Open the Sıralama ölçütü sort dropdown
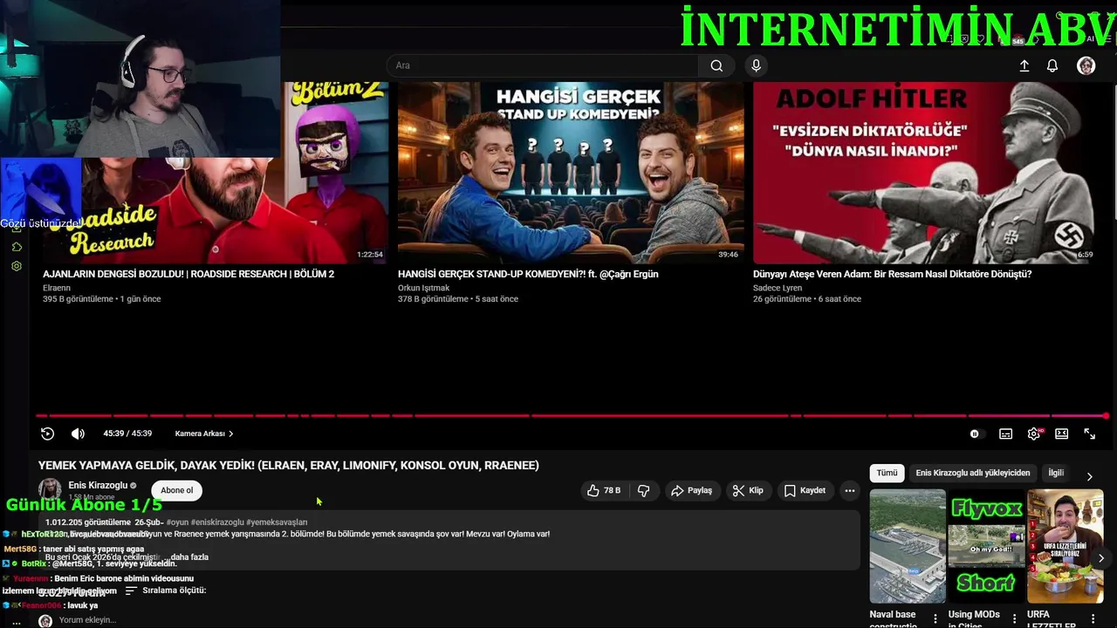1117x628 pixels. click(x=165, y=590)
